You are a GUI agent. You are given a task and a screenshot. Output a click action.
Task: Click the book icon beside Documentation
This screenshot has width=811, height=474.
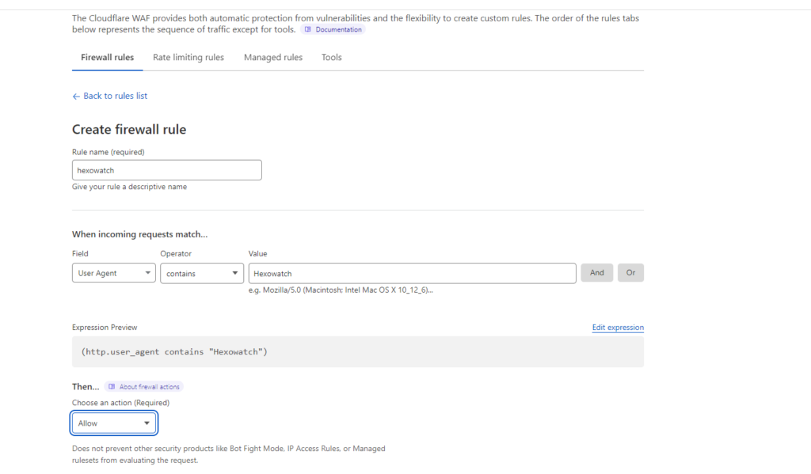click(x=308, y=29)
